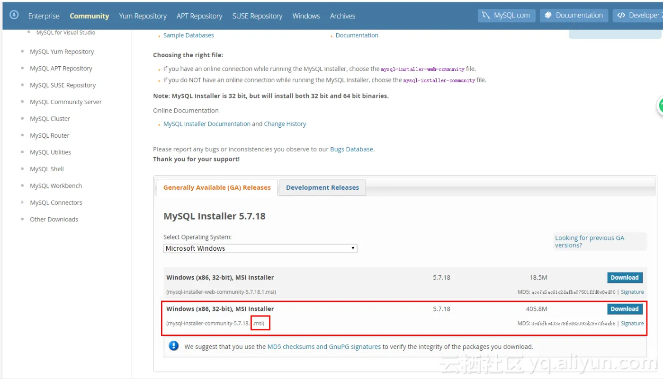Open MySQL APT Repository sidebar link
Screen dimensions: 663x379
(61, 69)
